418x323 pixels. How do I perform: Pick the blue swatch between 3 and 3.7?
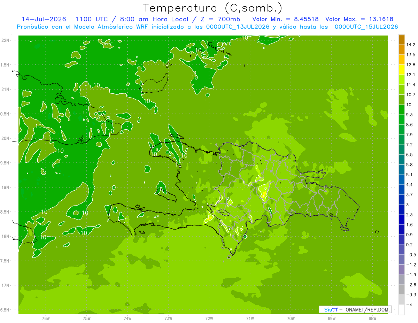click(402, 199)
